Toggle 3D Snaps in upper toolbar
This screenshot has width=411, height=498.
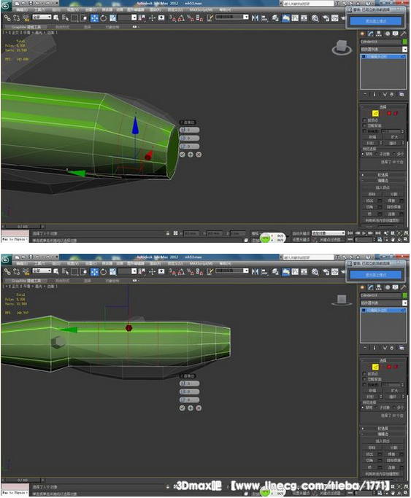click(x=172, y=18)
